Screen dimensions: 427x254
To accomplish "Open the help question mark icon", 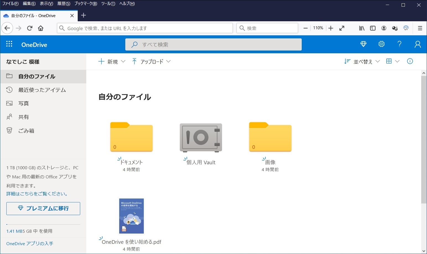I will coord(399,44).
